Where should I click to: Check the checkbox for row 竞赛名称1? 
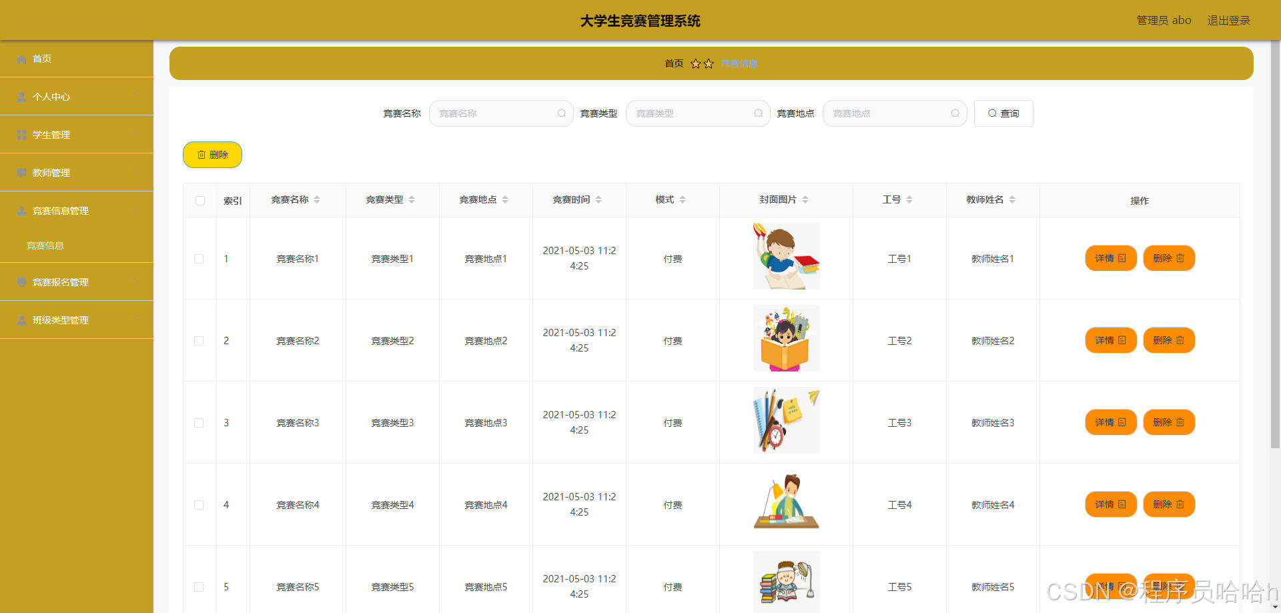click(x=199, y=259)
